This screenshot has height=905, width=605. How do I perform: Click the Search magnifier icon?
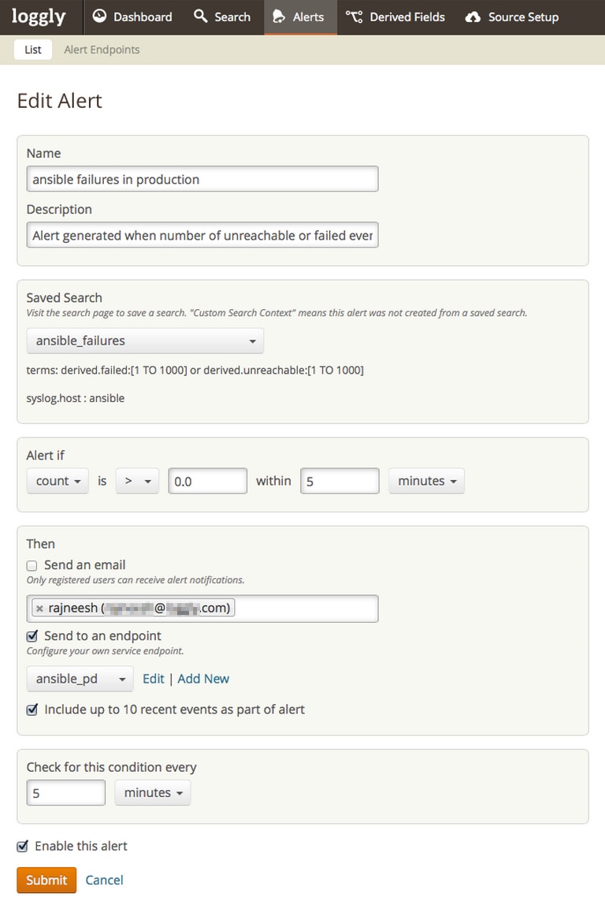[x=201, y=17]
